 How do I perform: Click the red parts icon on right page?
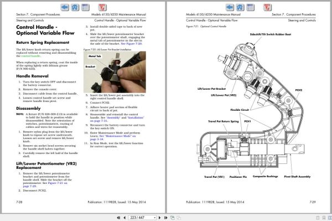[267, 7]
